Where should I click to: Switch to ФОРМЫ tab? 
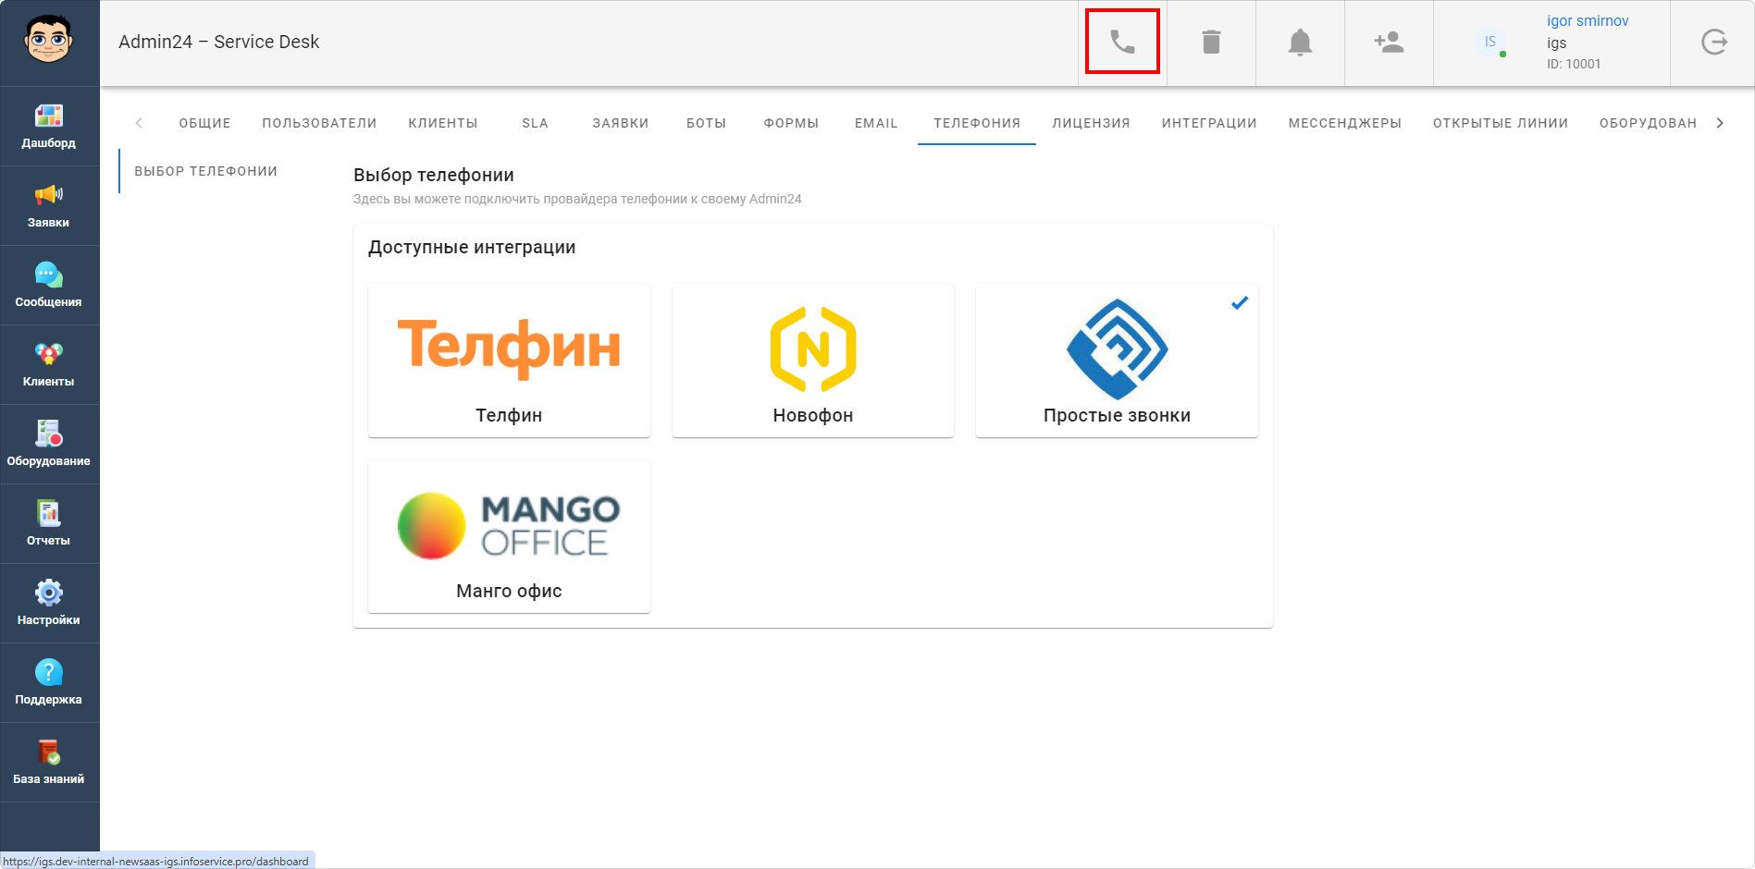pos(791,123)
